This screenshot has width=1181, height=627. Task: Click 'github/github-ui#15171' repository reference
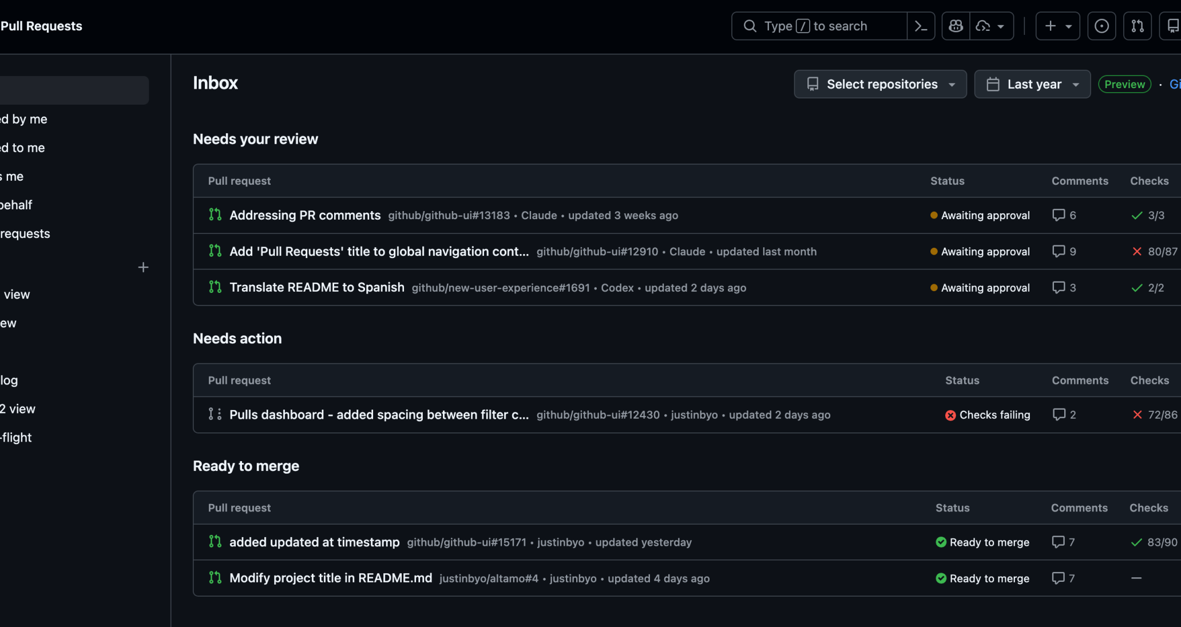(466, 542)
